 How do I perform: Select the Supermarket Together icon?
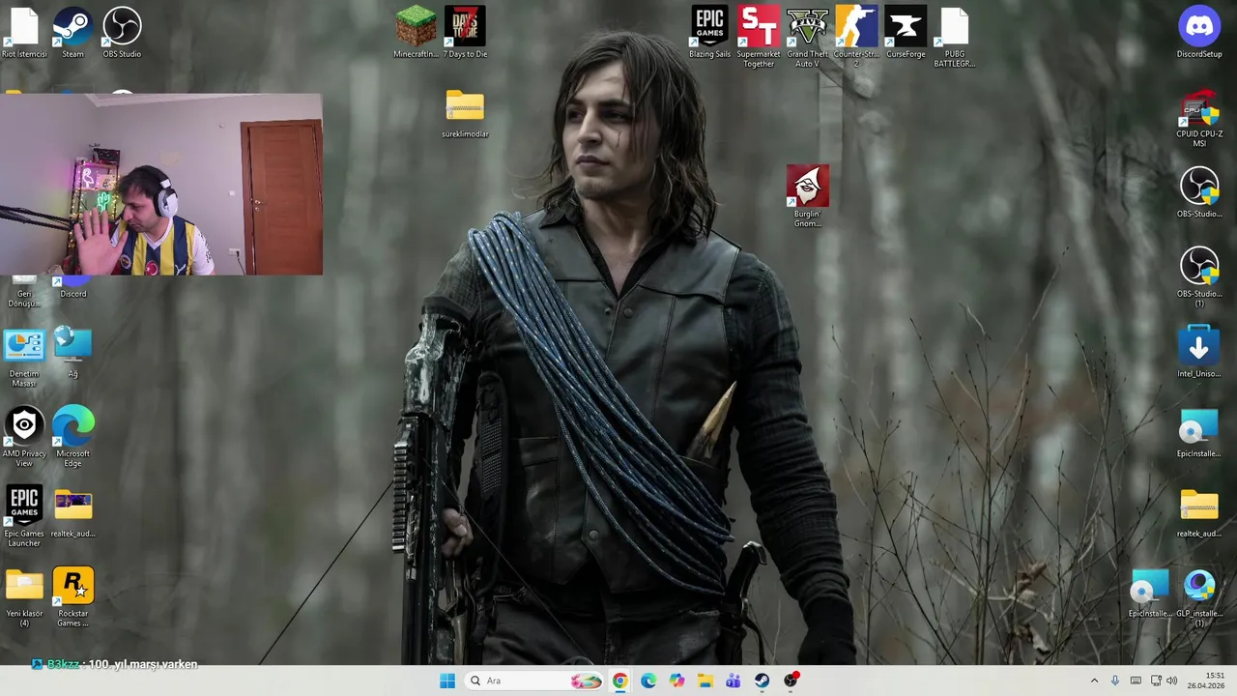[759, 37]
